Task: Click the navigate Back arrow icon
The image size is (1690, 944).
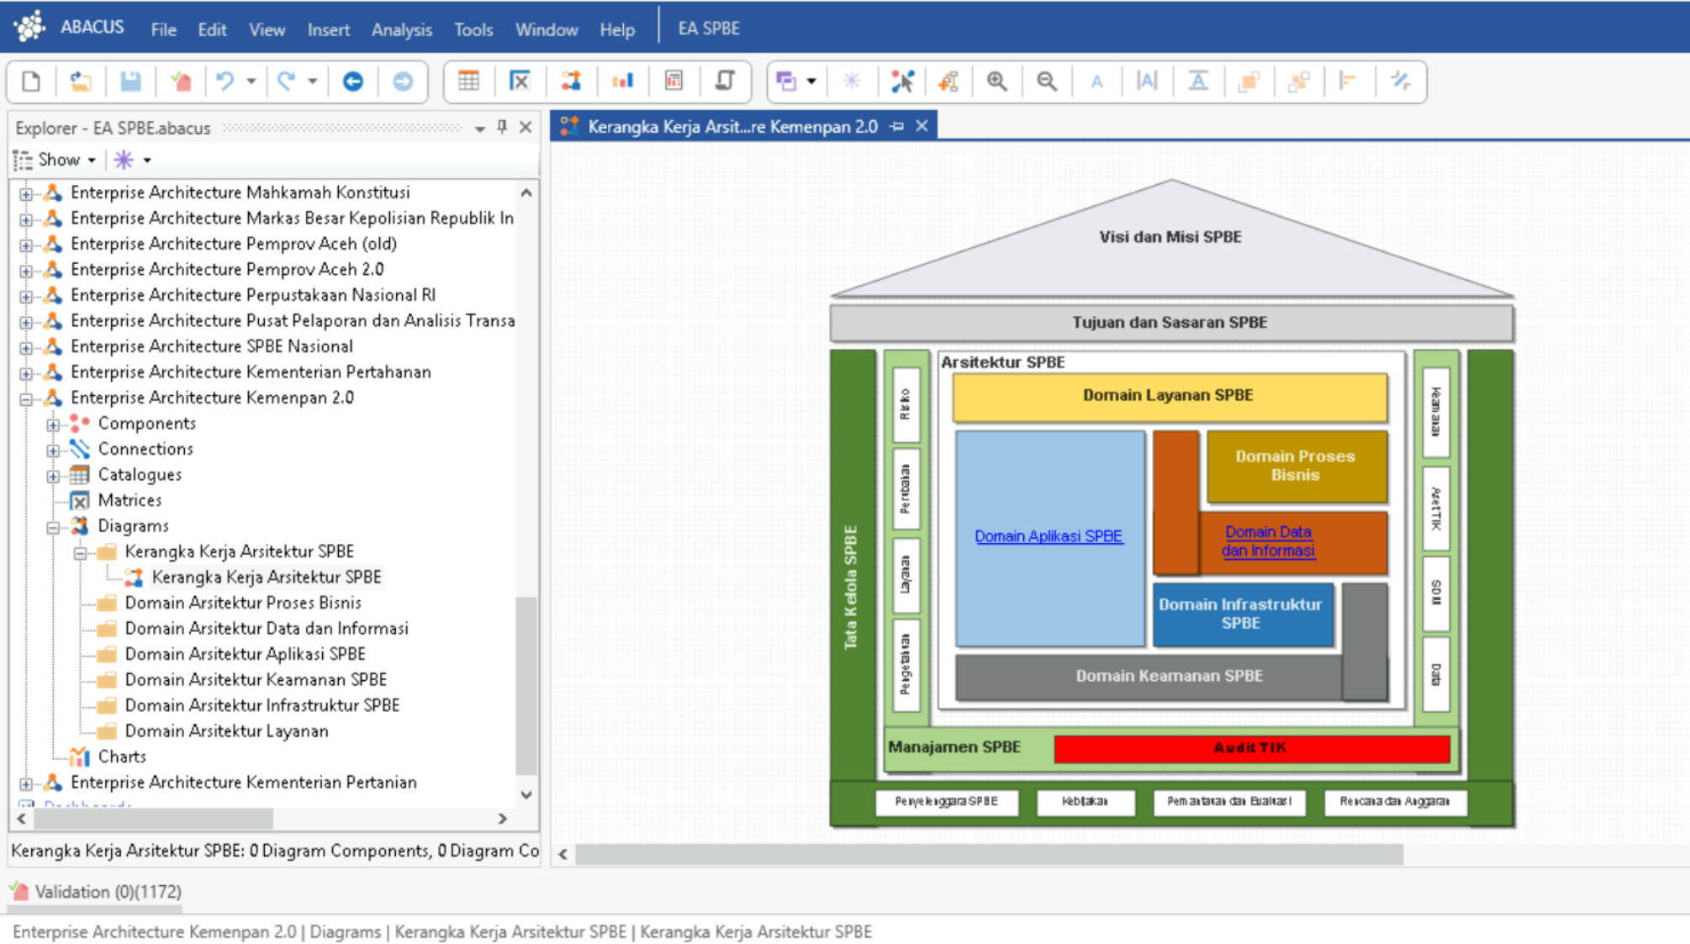Action: point(353,82)
